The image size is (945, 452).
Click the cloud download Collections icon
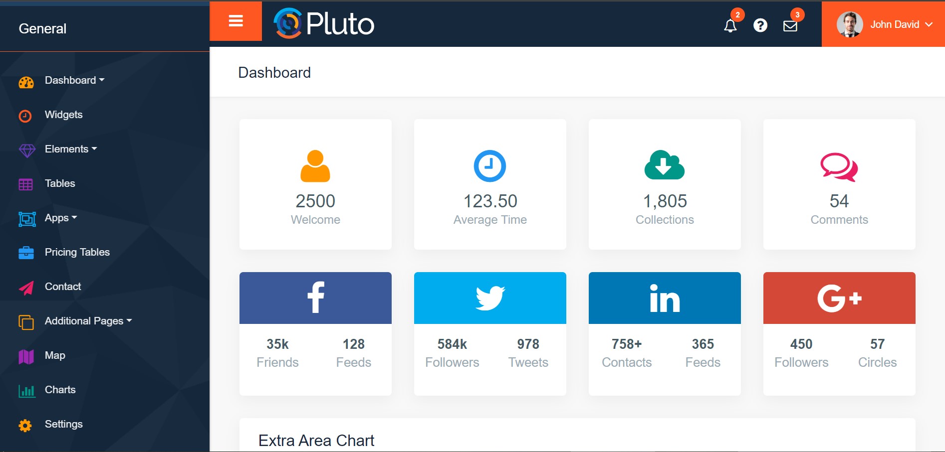(x=665, y=165)
